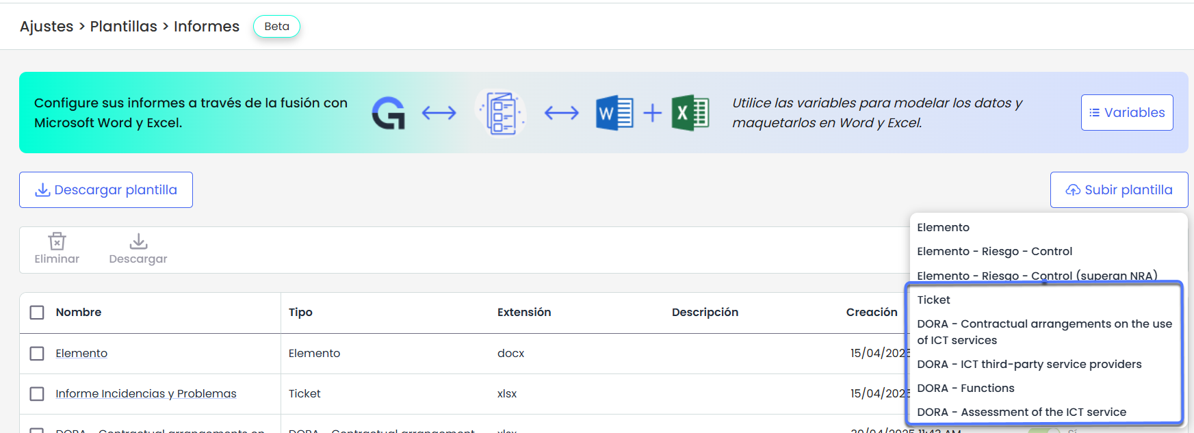Click the cloud upload icon on Subir plantilla
The width and height of the screenshot is (1194, 433).
(x=1073, y=190)
